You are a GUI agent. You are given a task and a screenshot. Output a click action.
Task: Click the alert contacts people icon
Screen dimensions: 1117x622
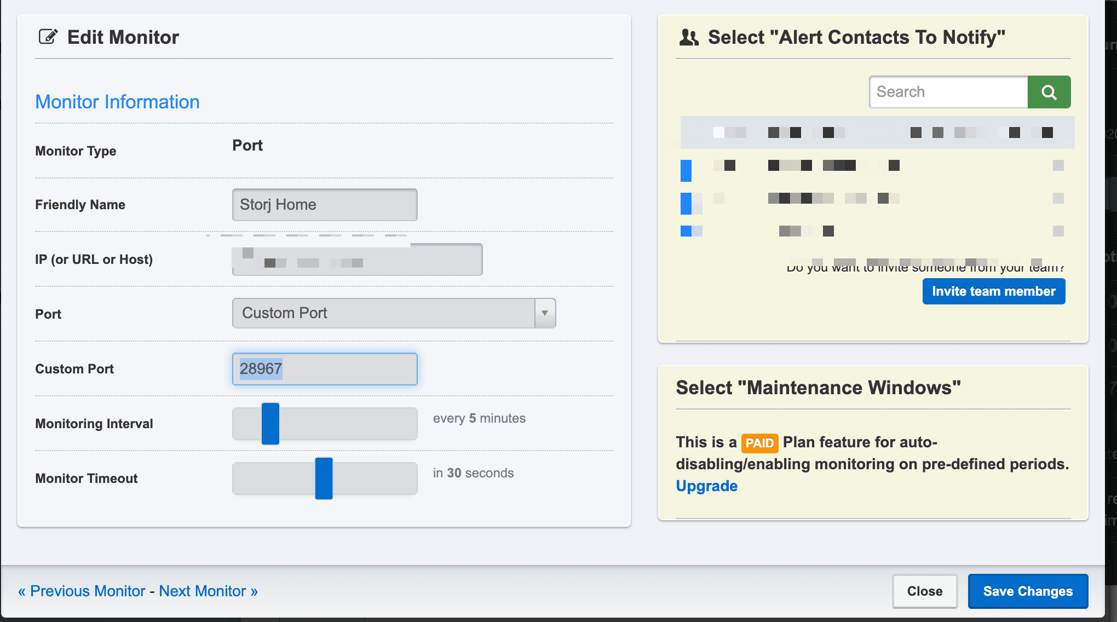(x=689, y=37)
